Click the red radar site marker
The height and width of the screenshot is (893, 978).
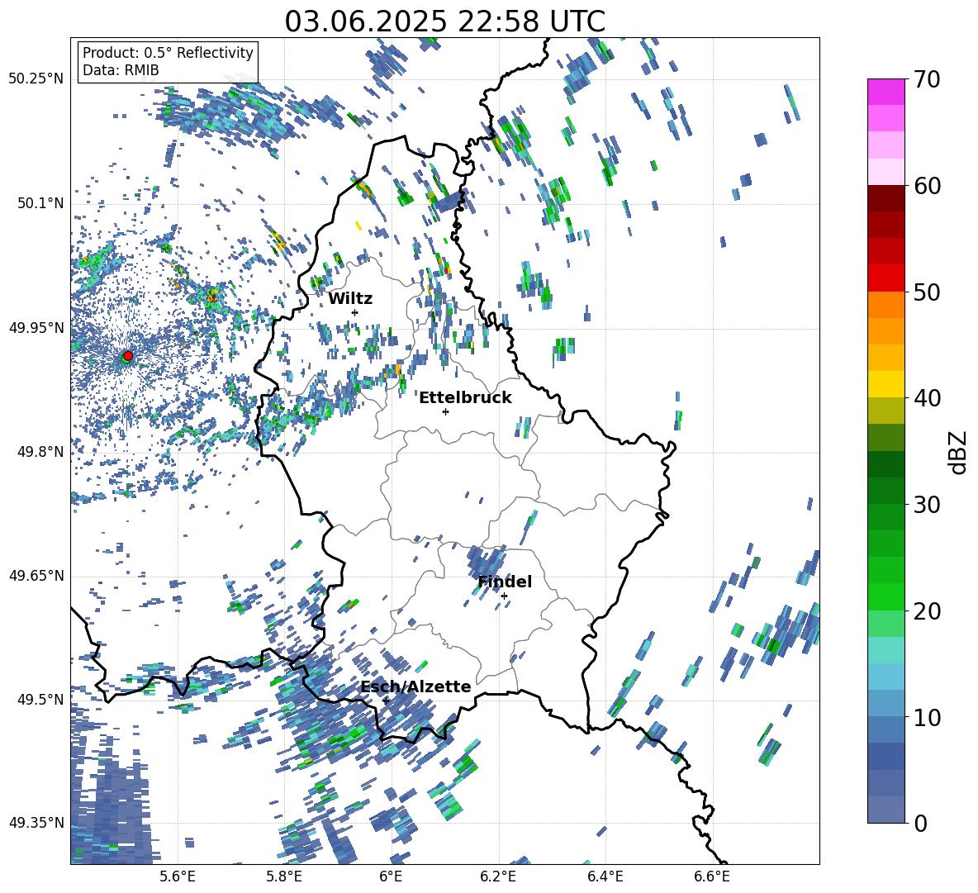128,355
